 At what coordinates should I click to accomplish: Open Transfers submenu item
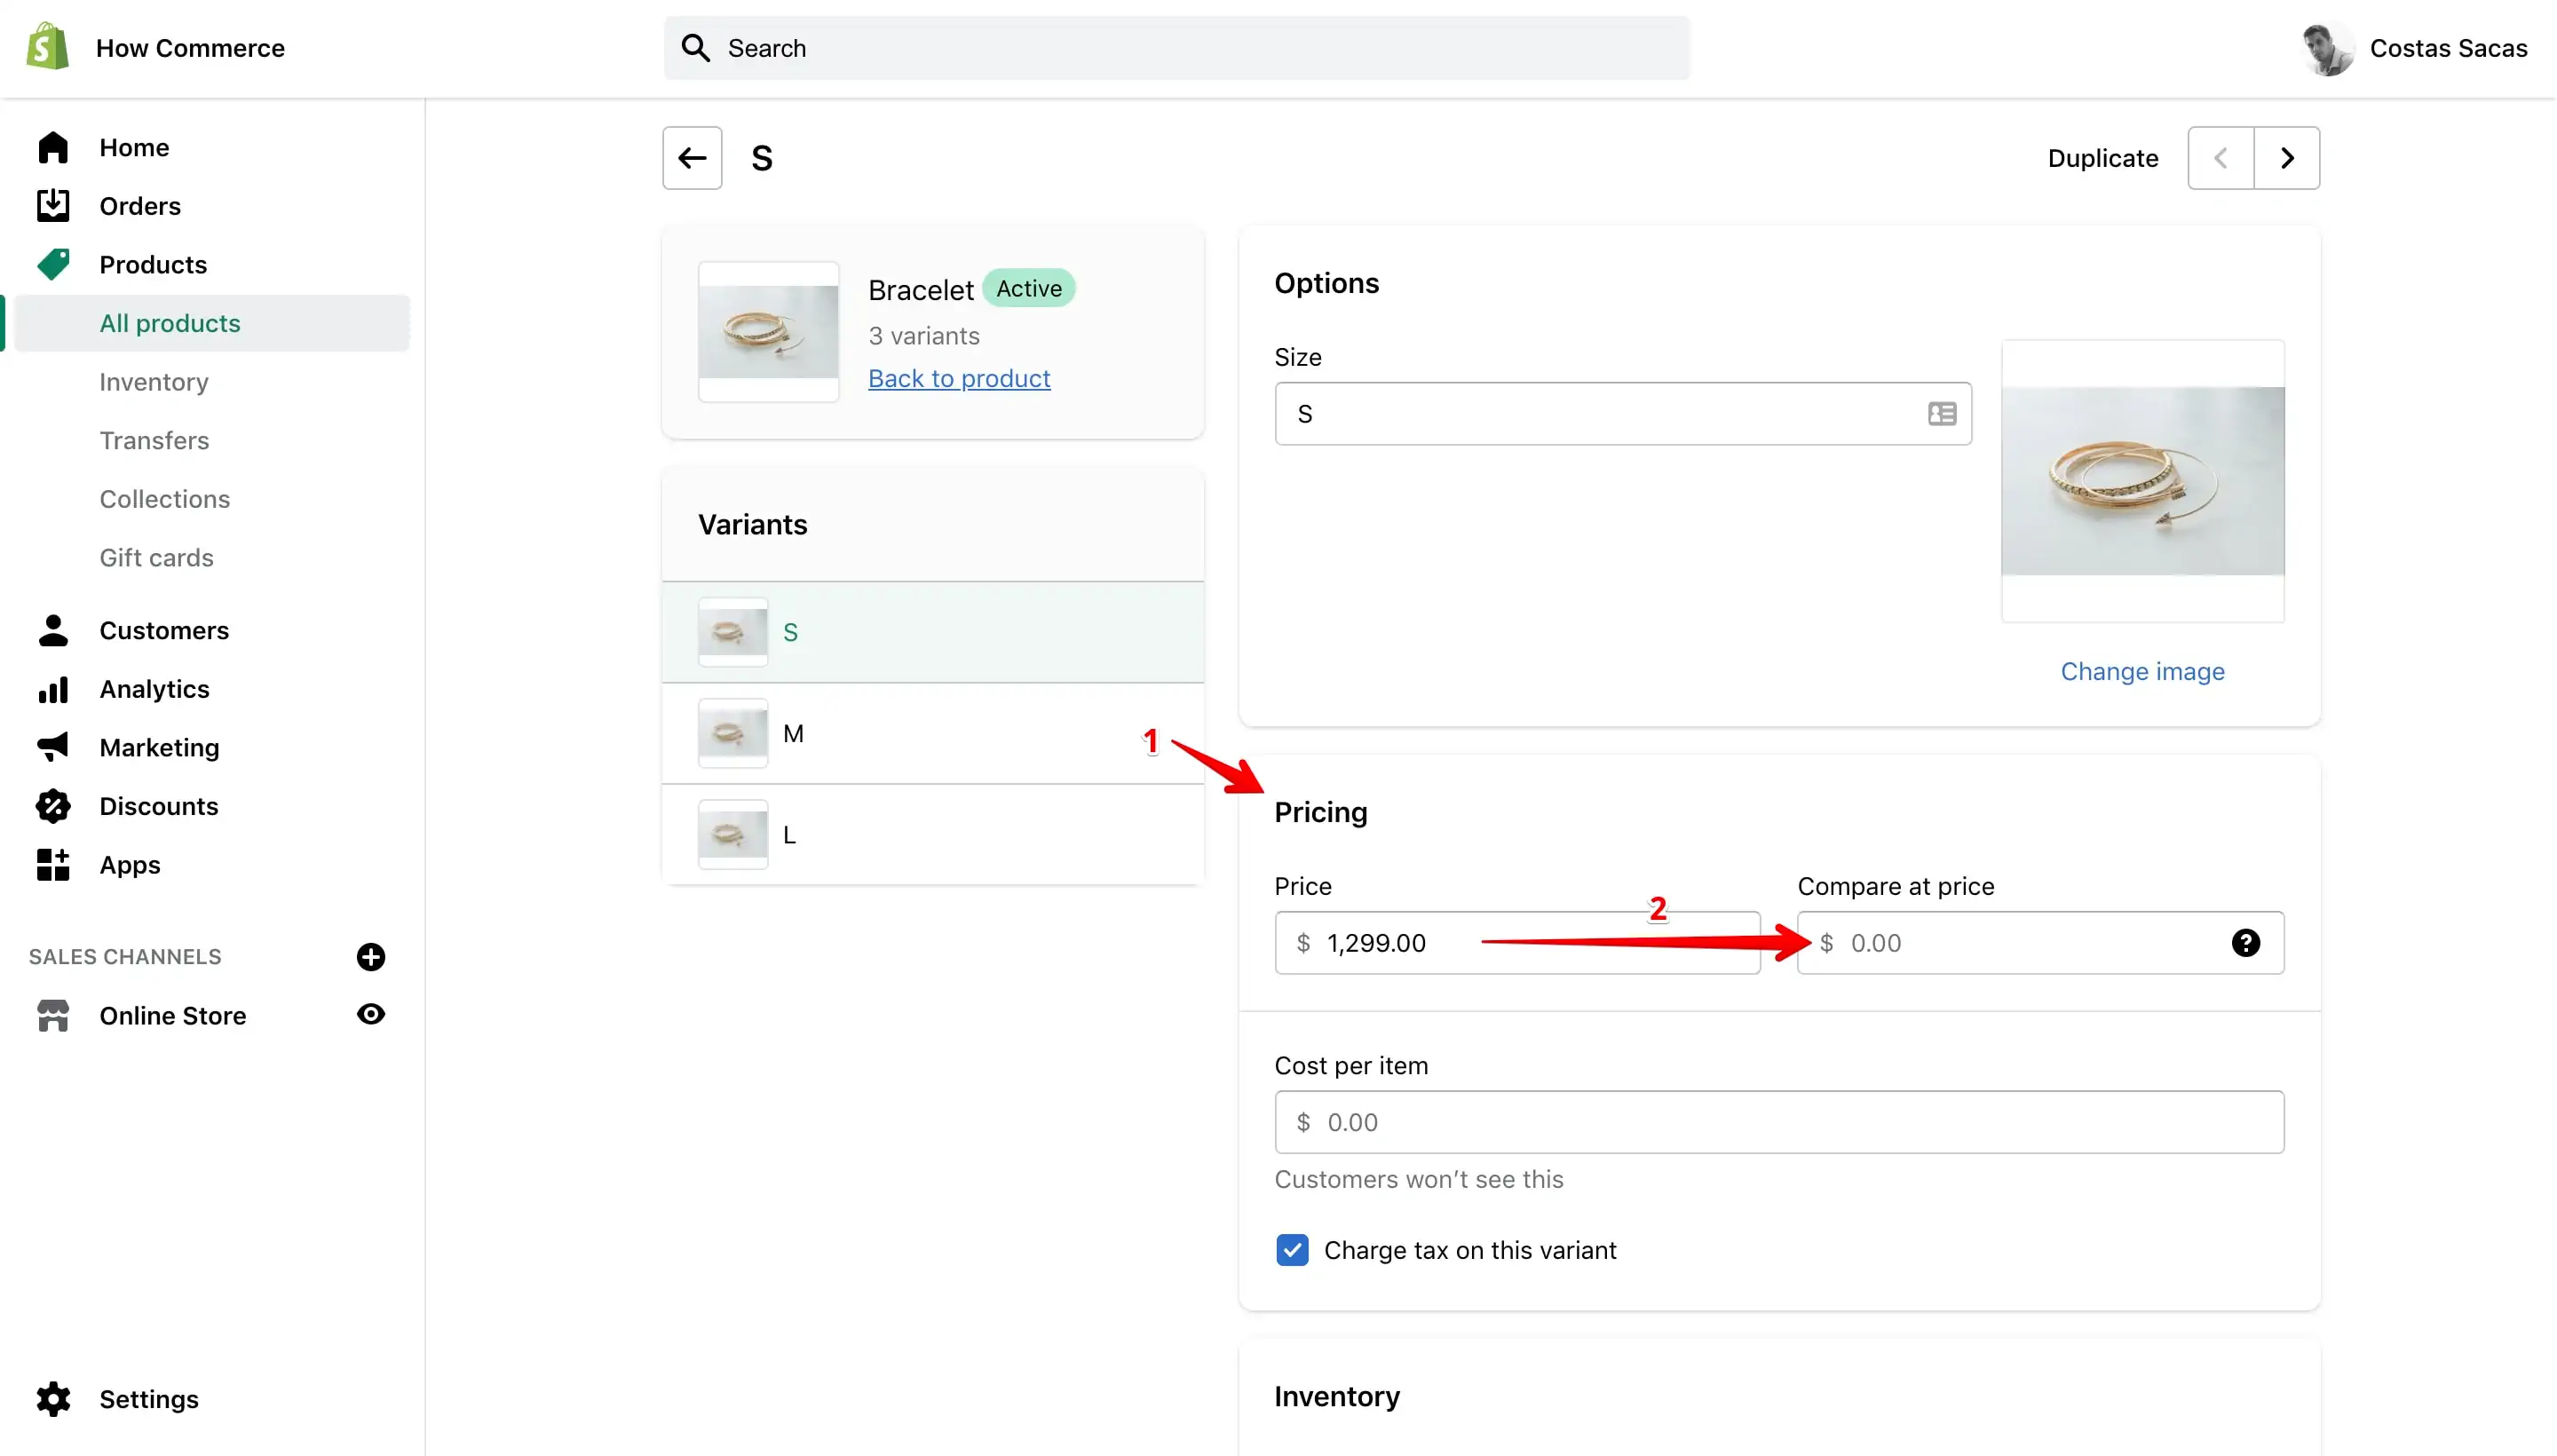click(x=154, y=440)
